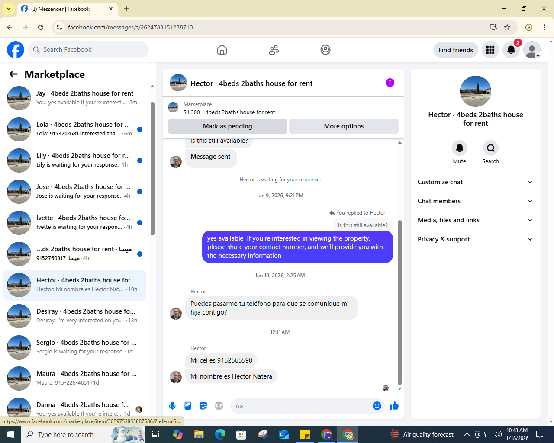This screenshot has height=443, width=554.
Task: Click message 'Mi cel es 9152565598'
Action: tap(221, 360)
